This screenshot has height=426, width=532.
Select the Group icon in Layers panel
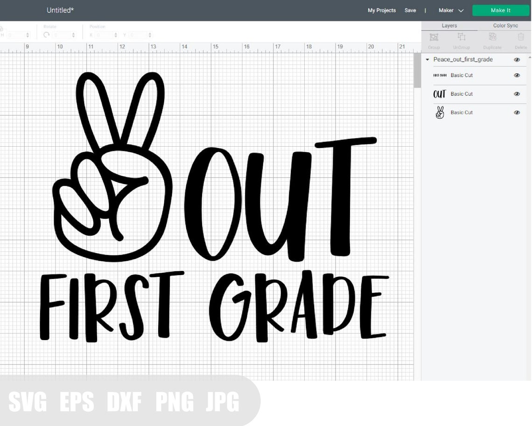434,41
